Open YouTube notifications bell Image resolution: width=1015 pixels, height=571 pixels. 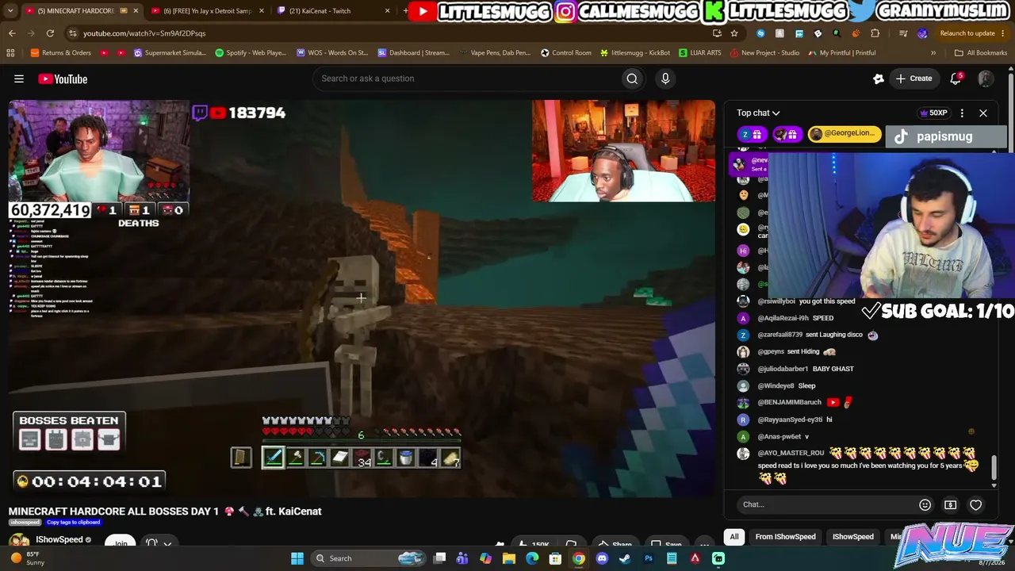click(956, 79)
